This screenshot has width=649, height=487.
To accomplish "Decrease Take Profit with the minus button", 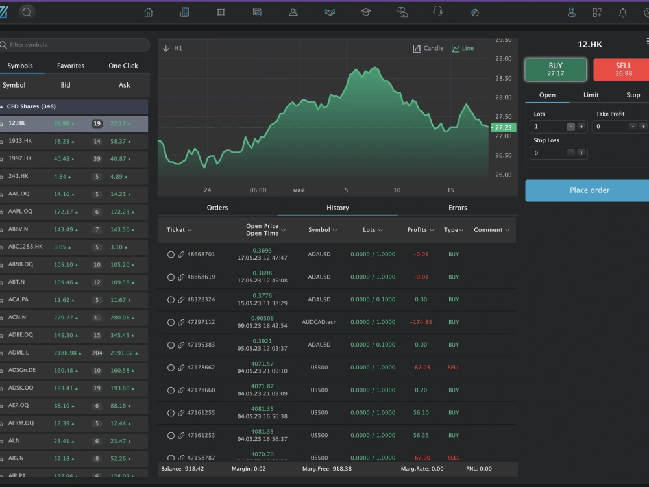I will (633, 127).
